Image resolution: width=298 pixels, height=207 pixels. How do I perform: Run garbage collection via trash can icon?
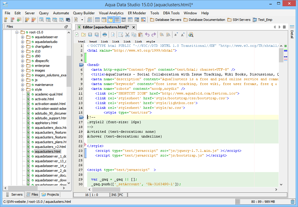click(293, 202)
